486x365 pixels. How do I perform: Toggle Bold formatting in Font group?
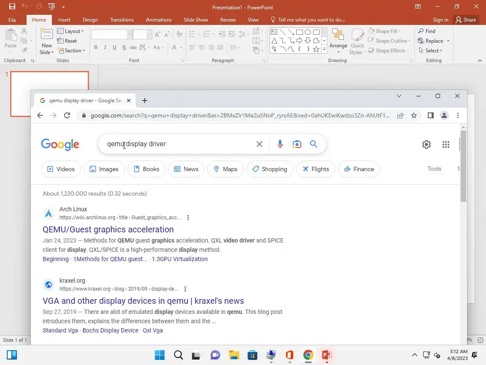[x=96, y=47]
